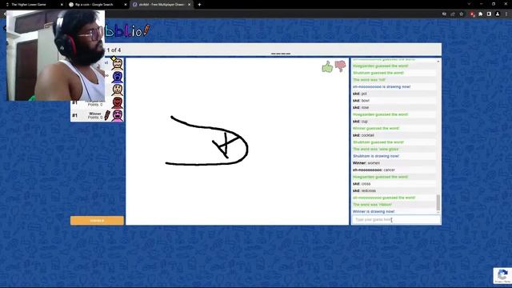Click the crowned player avatar at top of list

[117, 63]
